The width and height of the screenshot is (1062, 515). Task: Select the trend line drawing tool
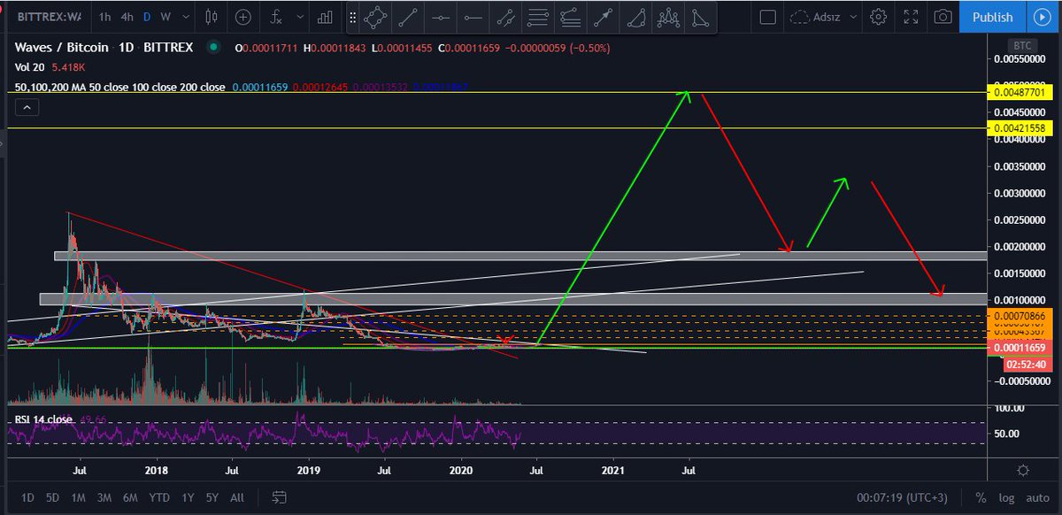coord(409,17)
